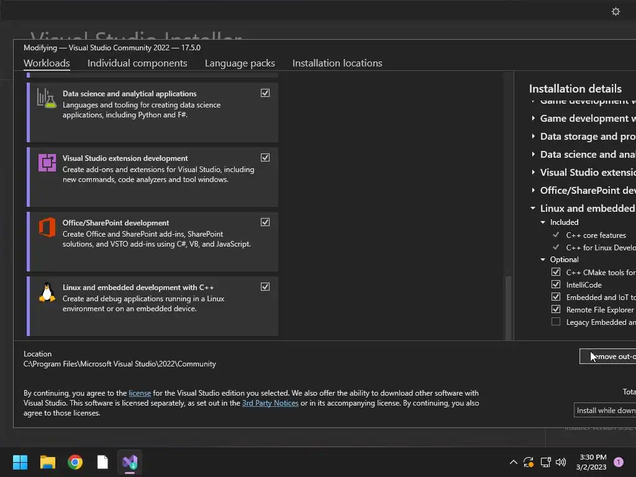Switch to the Workloads tab

[x=47, y=63]
